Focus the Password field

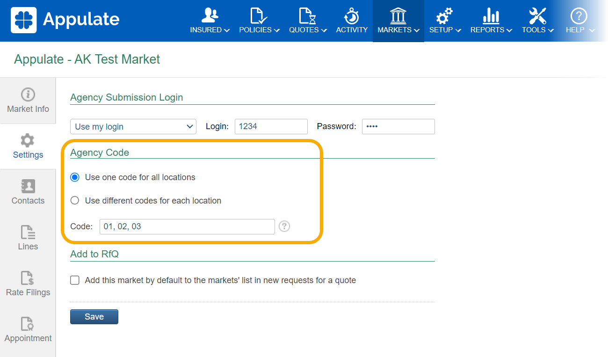click(398, 126)
